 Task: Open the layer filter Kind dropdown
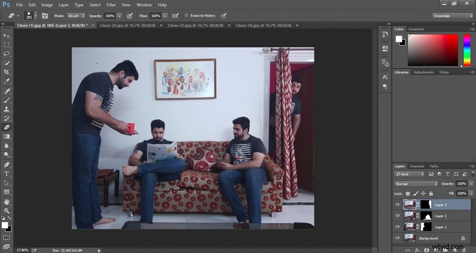pos(409,174)
